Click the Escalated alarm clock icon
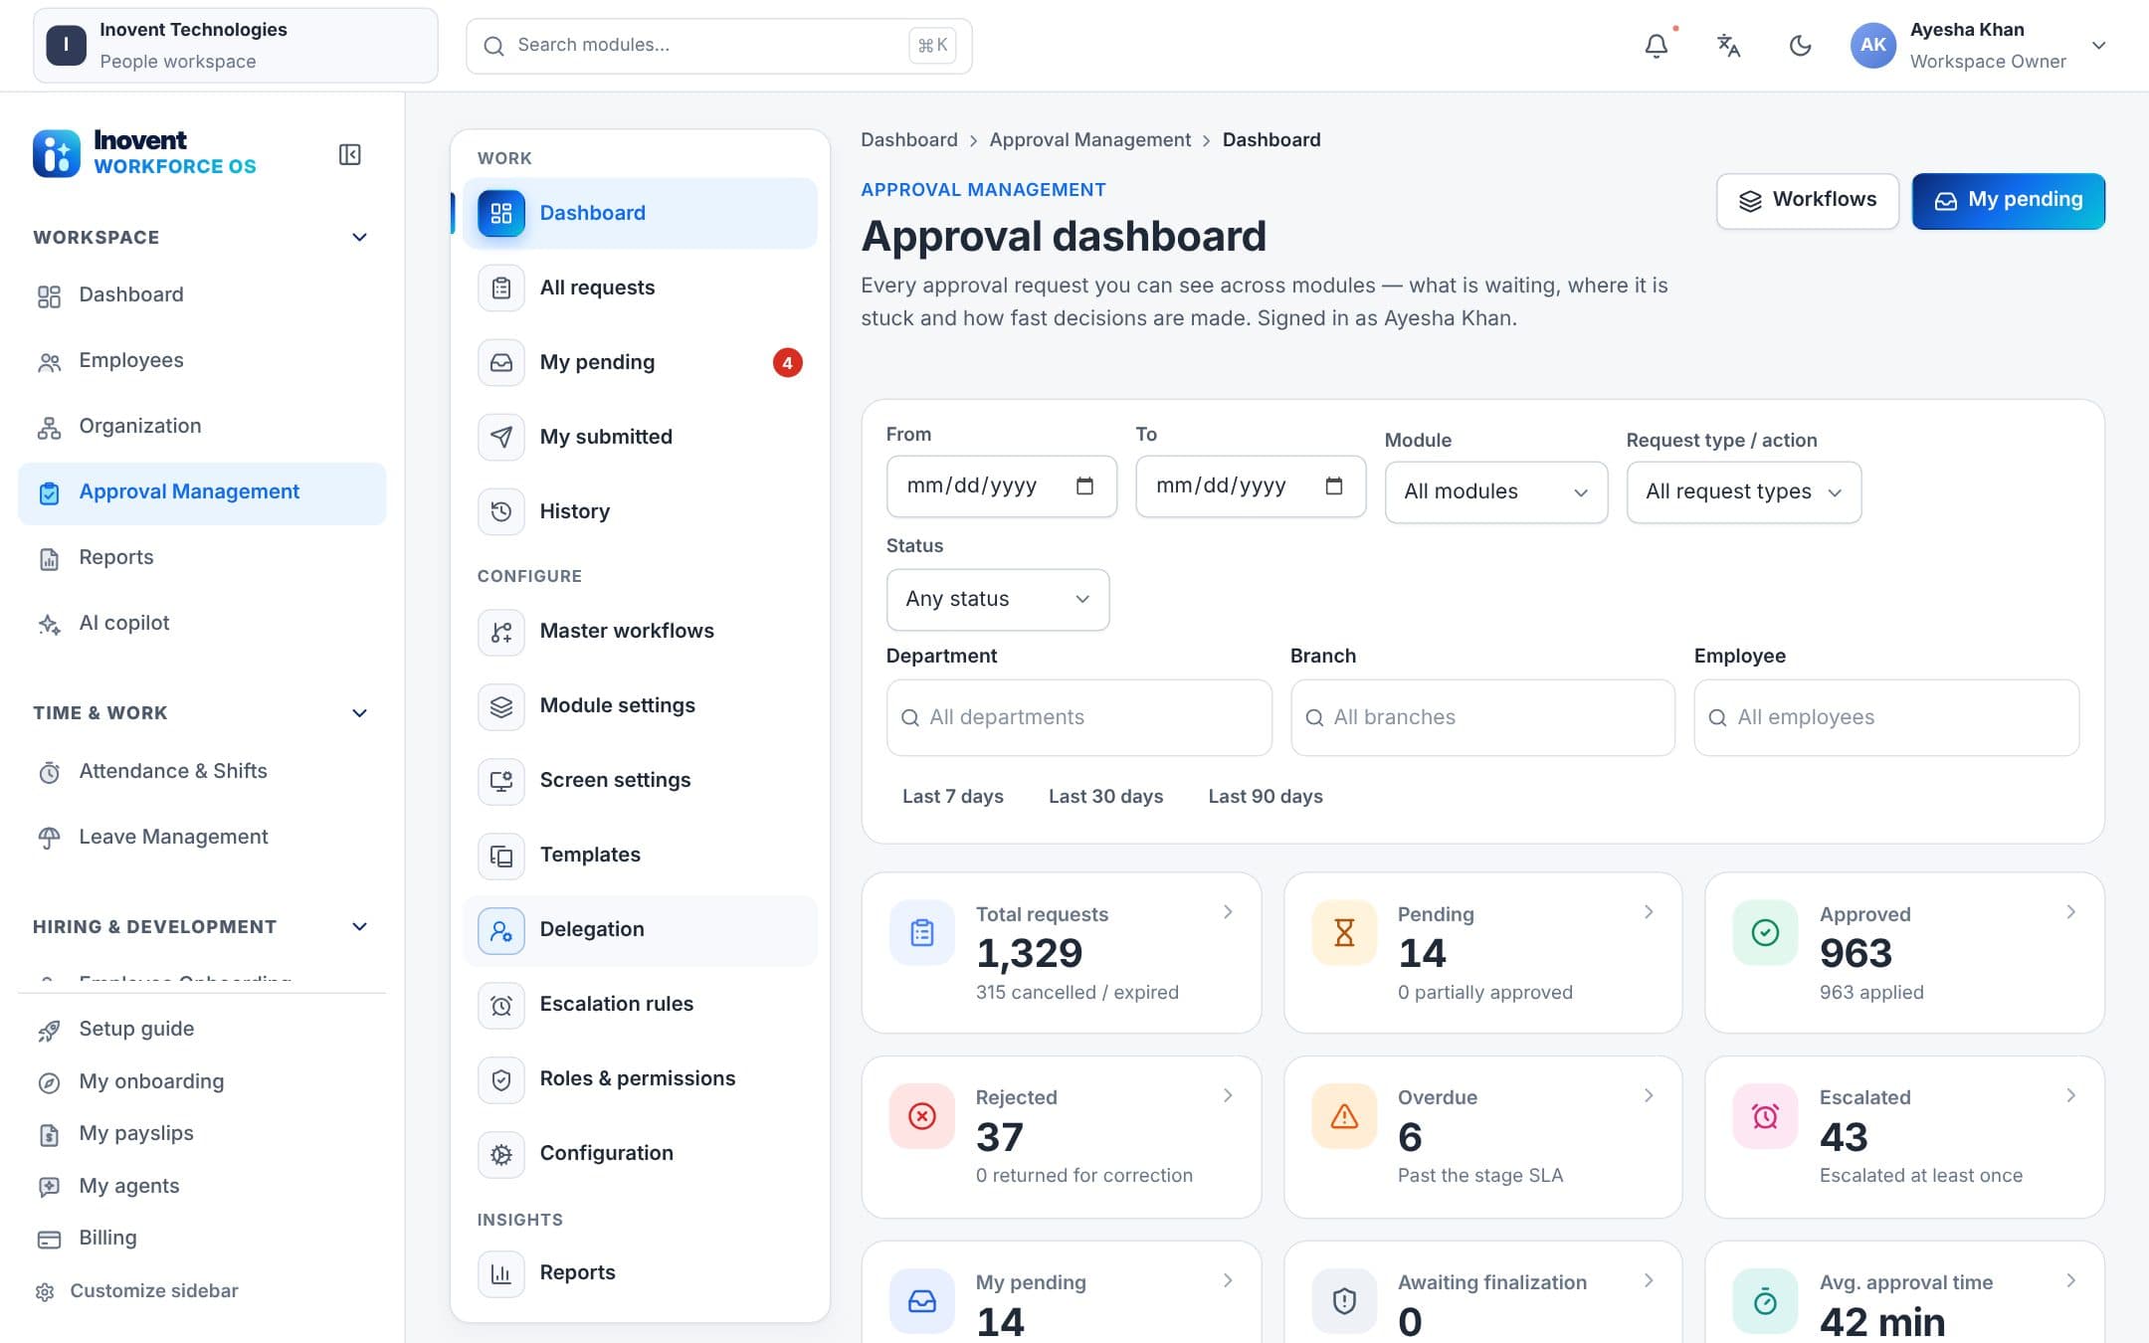Viewport: 2149px width, 1343px height. coord(1765,1116)
